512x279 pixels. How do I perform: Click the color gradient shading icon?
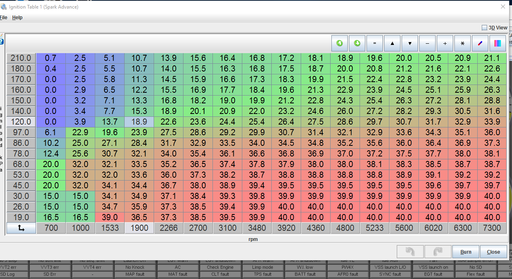(498, 43)
